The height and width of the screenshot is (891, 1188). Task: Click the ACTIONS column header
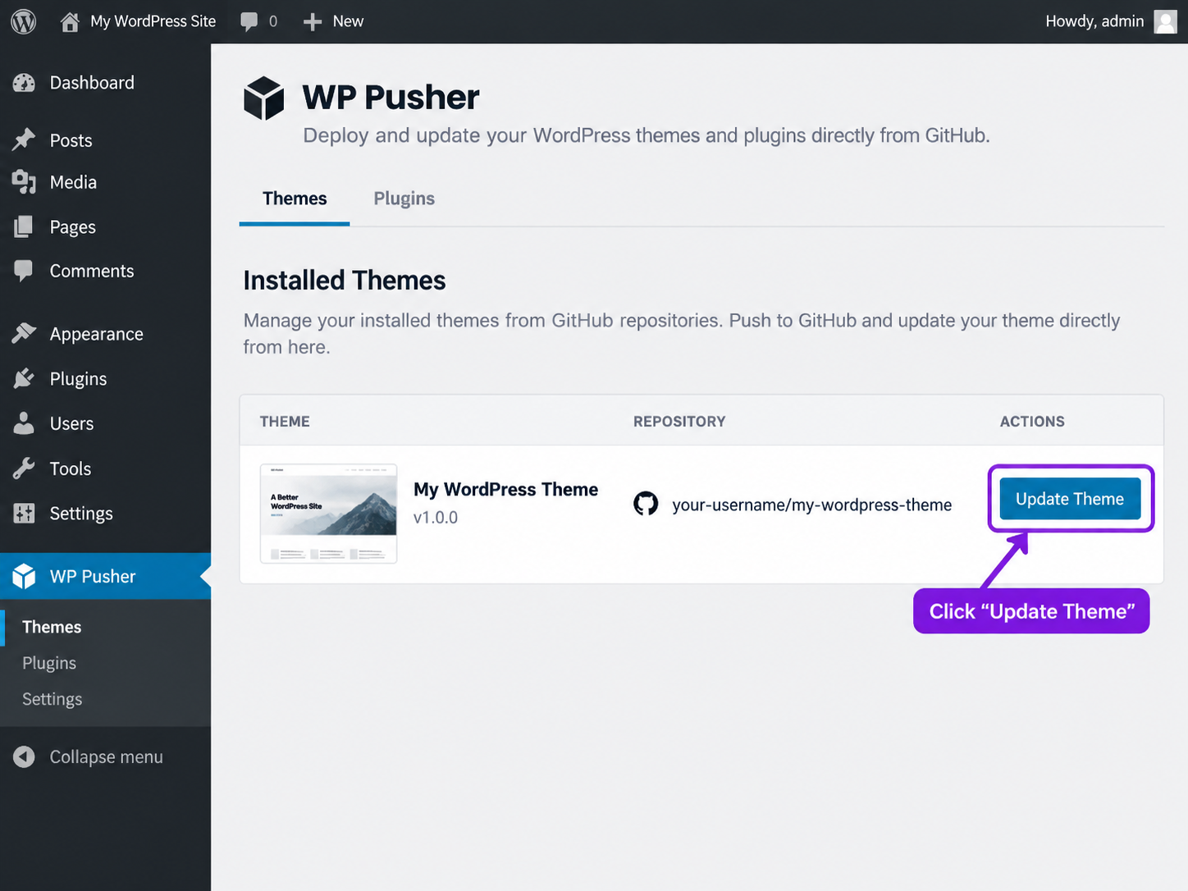[x=1032, y=422]
